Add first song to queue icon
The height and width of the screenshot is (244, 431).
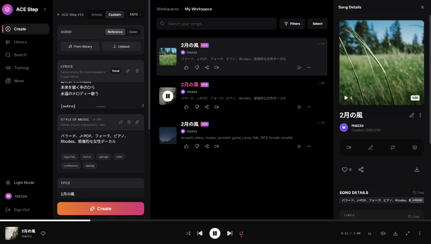pyautogui.click(x=299, y=67)
